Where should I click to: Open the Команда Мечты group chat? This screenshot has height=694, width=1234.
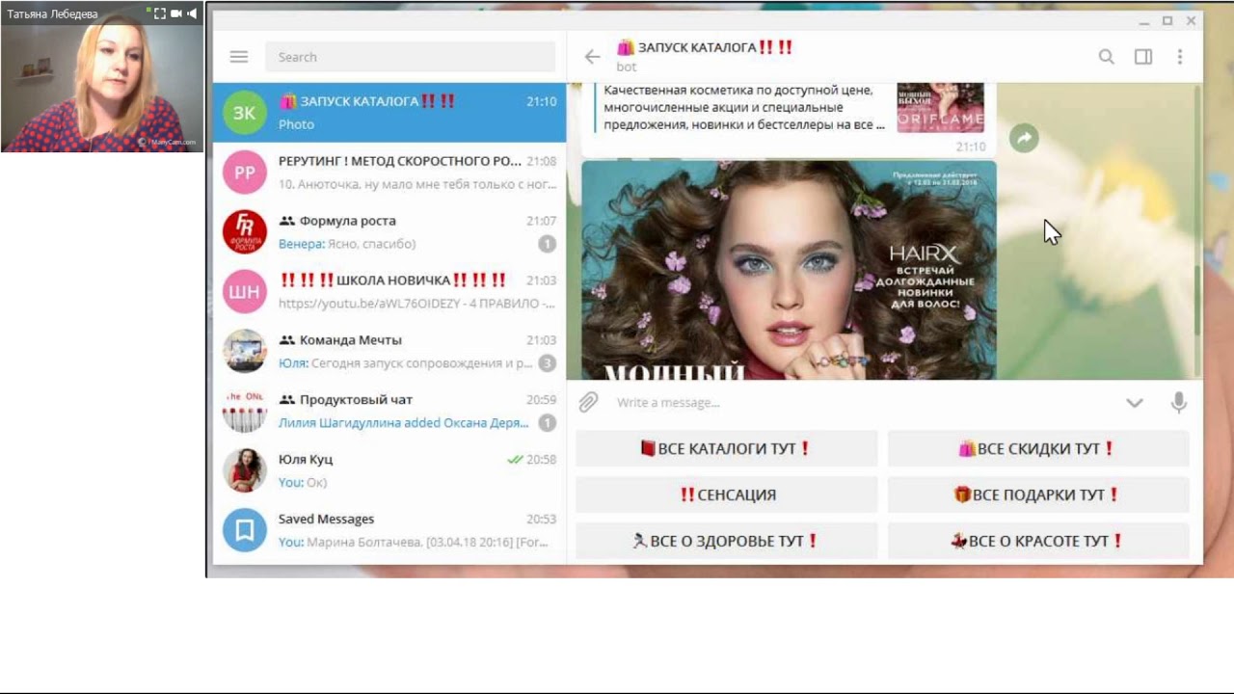pos(389,352)
